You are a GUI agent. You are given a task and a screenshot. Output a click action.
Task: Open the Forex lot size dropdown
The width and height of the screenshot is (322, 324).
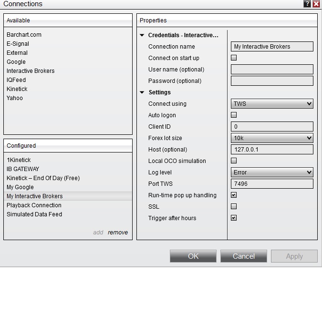[x=272, y=138]
